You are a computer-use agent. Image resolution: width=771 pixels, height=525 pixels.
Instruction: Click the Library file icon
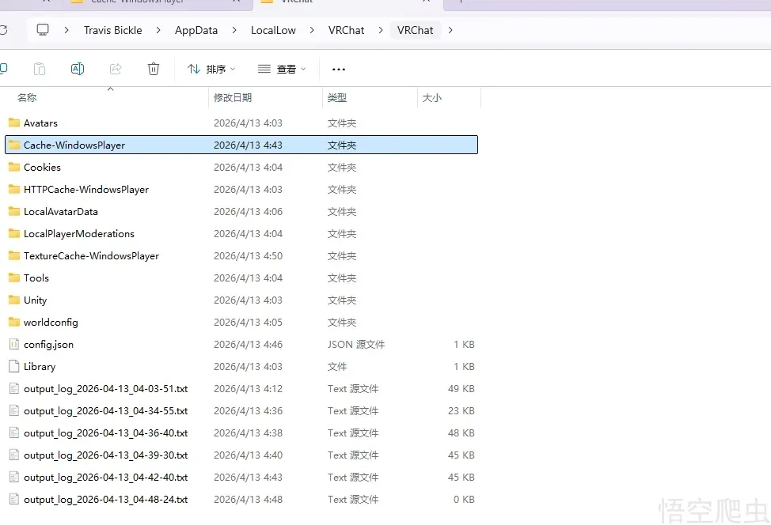(13, 367)
